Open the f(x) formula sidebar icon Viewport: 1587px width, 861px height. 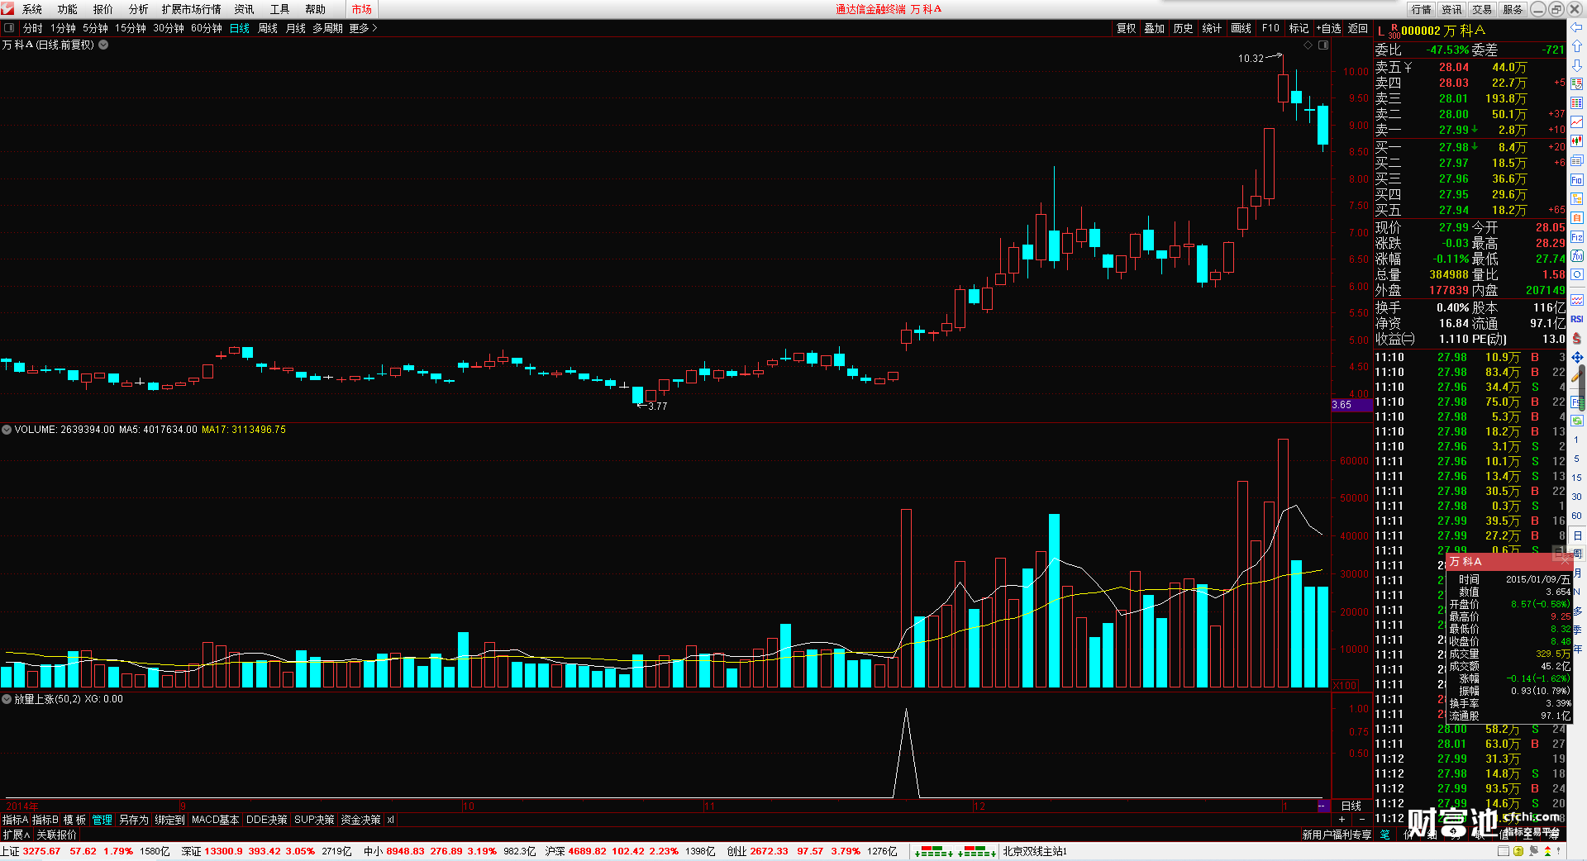[x=1577, y=256]
